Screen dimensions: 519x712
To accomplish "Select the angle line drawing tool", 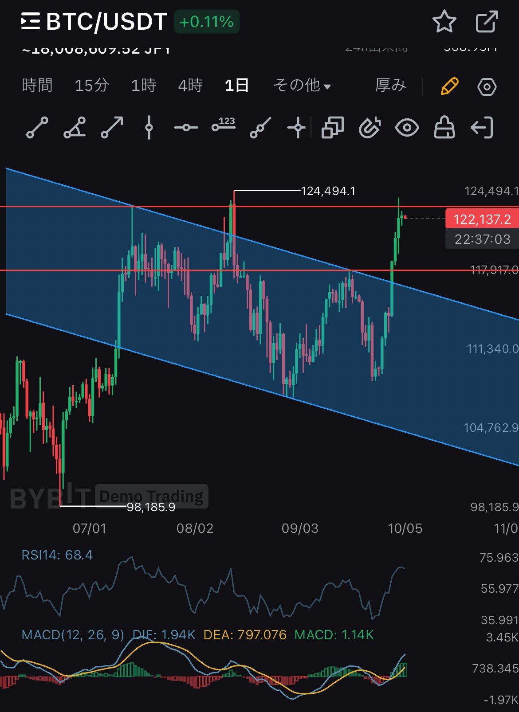I will click(75, 128).
